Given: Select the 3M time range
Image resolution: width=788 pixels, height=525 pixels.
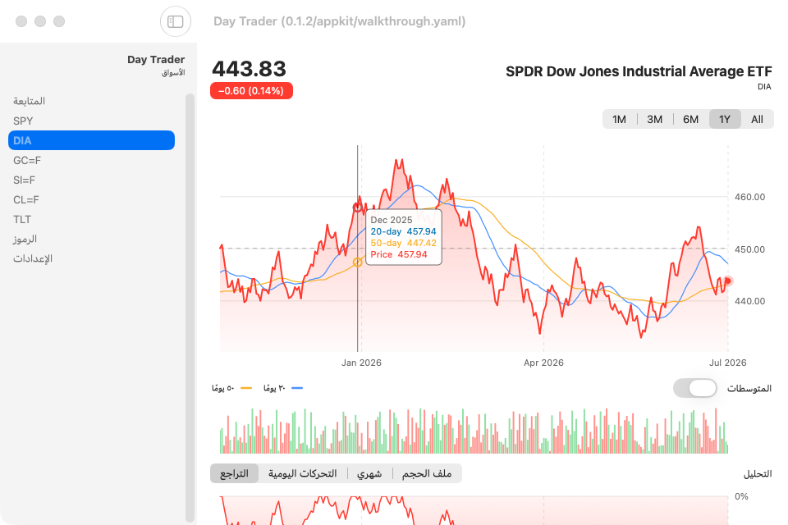Looking at the screenshot, I should pos(654,120).
